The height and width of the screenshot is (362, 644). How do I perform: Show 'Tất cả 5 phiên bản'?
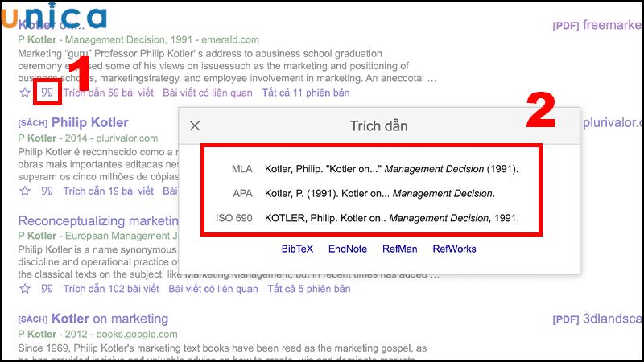309,289
